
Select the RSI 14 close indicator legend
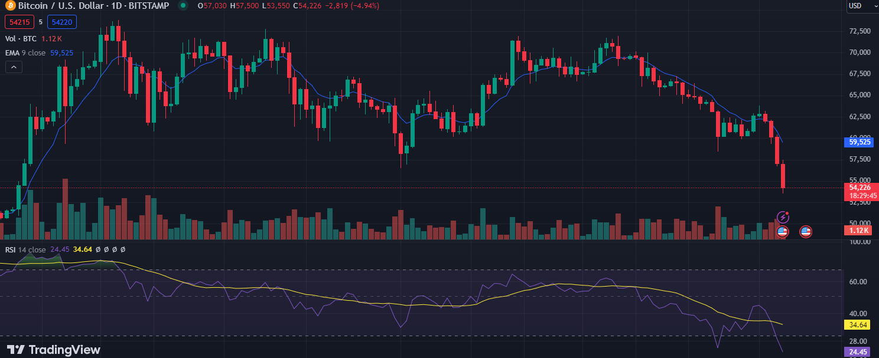[25, 249]
